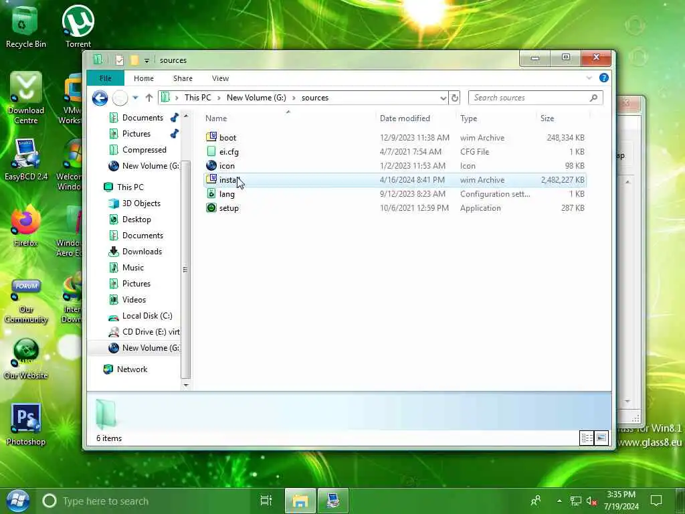
Task: Refresh the sources folder view
Action: coord(454,98)
